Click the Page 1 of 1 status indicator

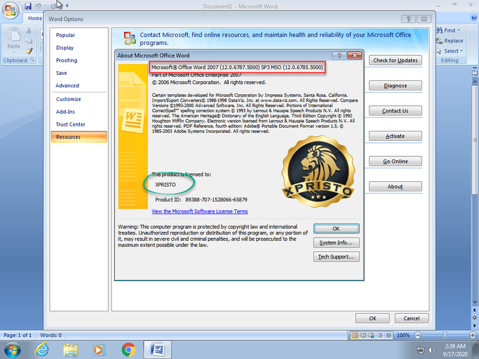[x=17, y=335]
